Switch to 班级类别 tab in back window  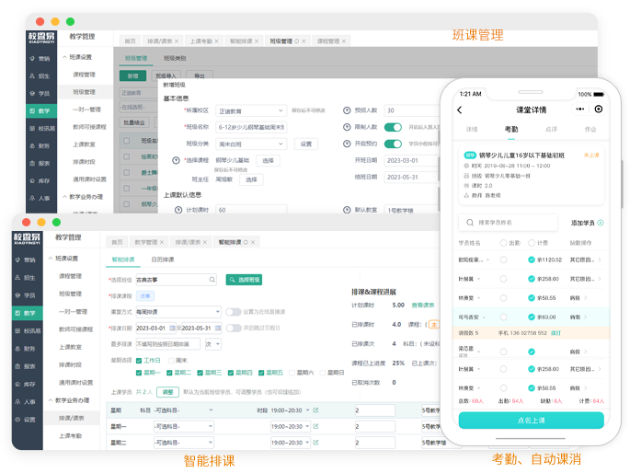coord(175,58)
